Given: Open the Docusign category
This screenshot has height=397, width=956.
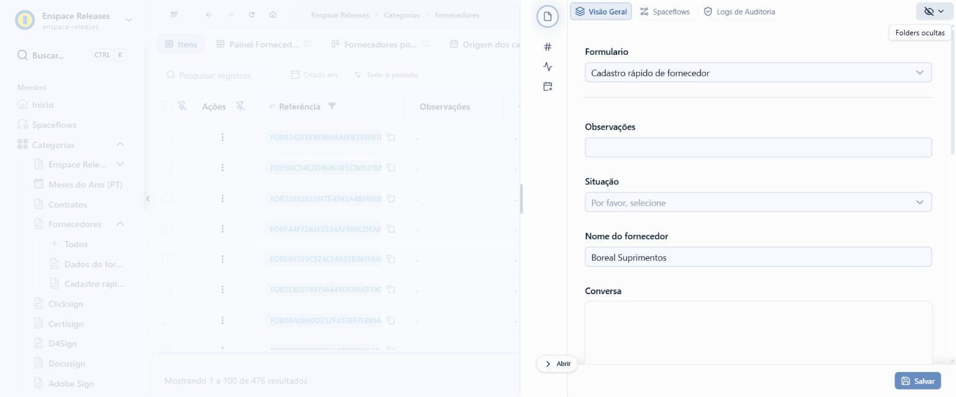Looking at the screenshot, I should click(59, 364).
